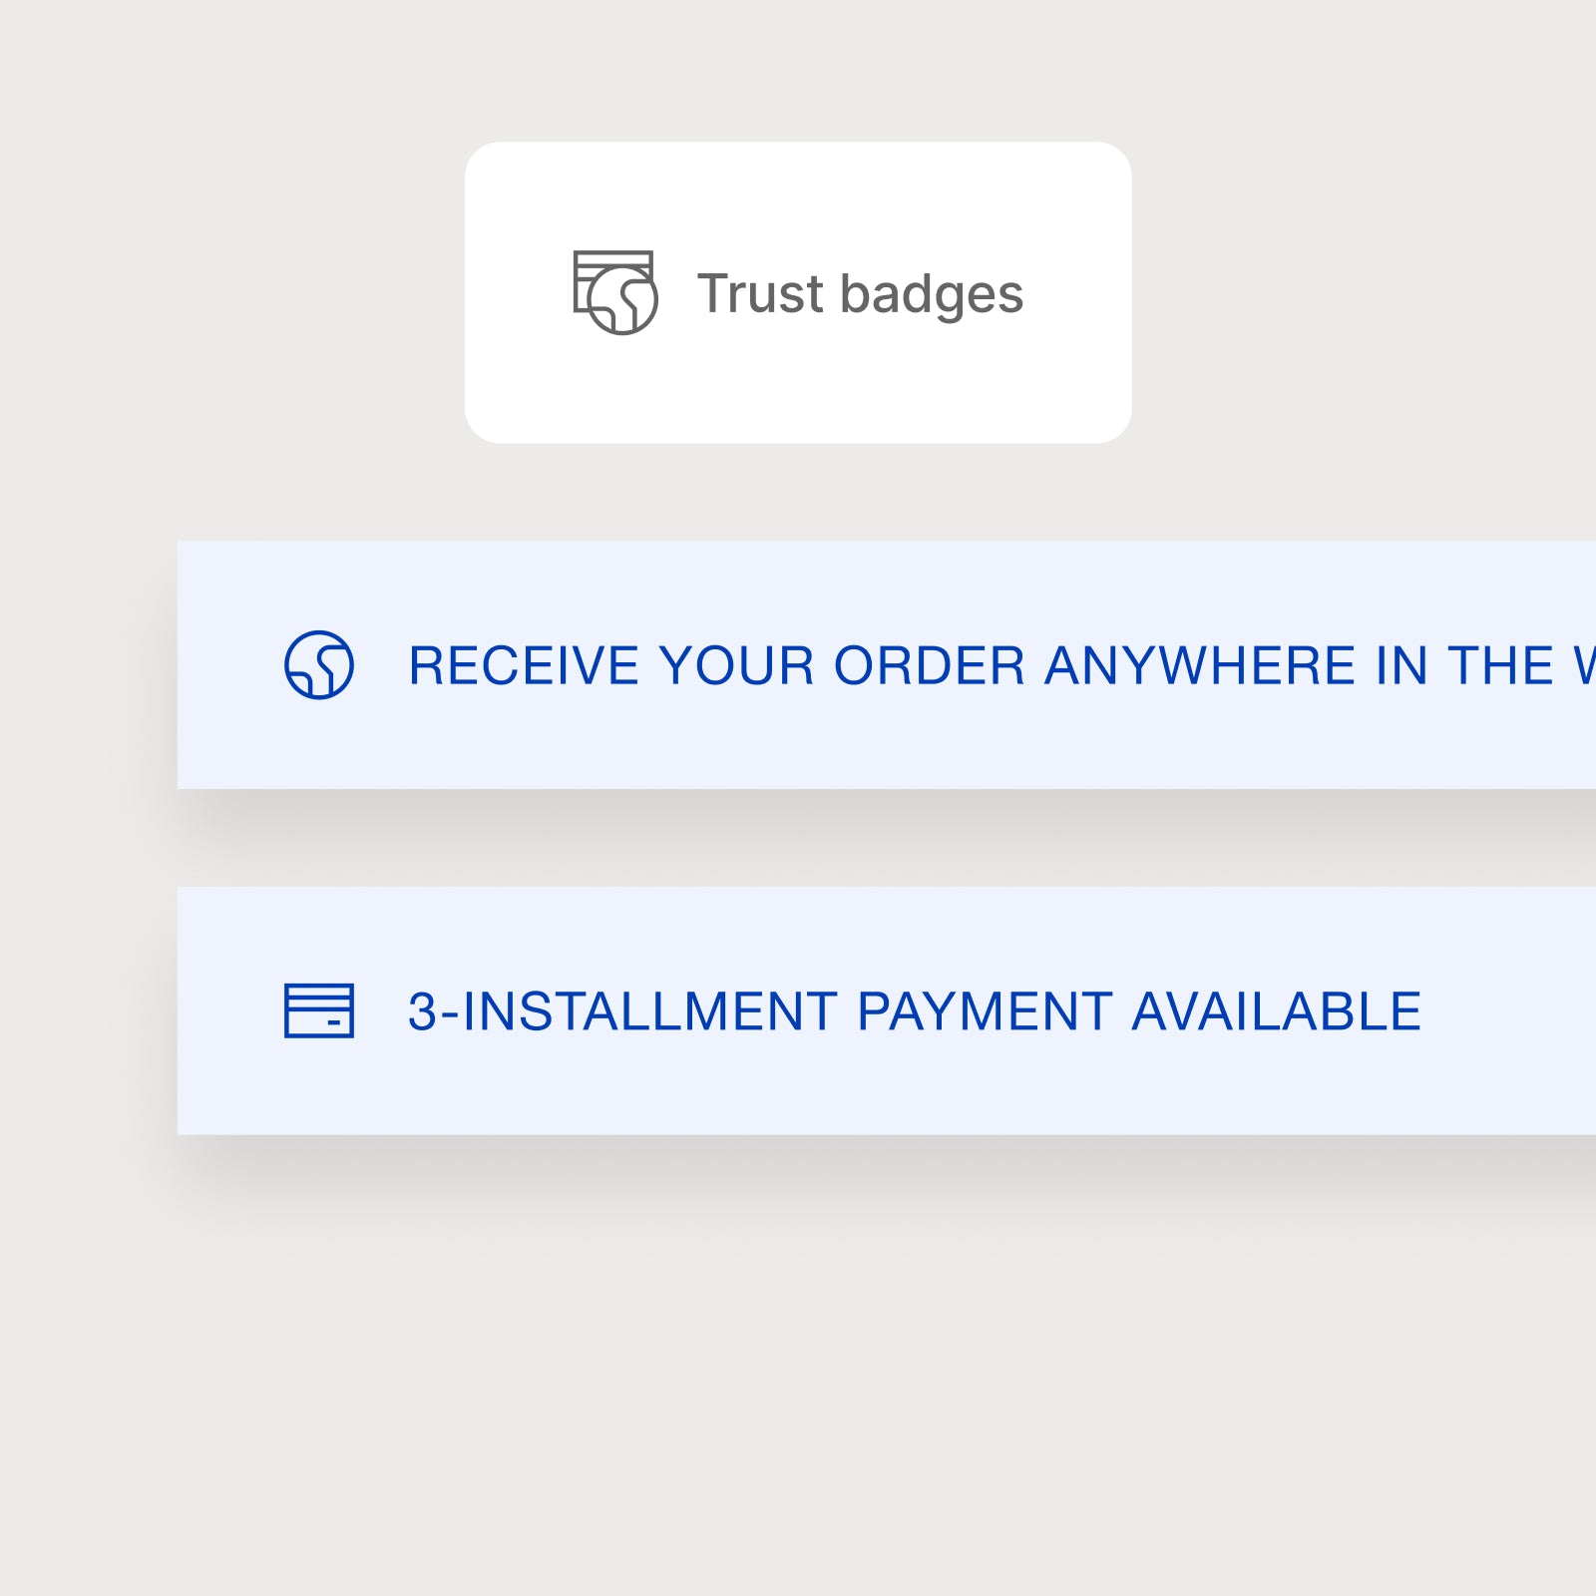Open the Trust badges white card
Viewport: 1596px width, 1596px height.
798,292
